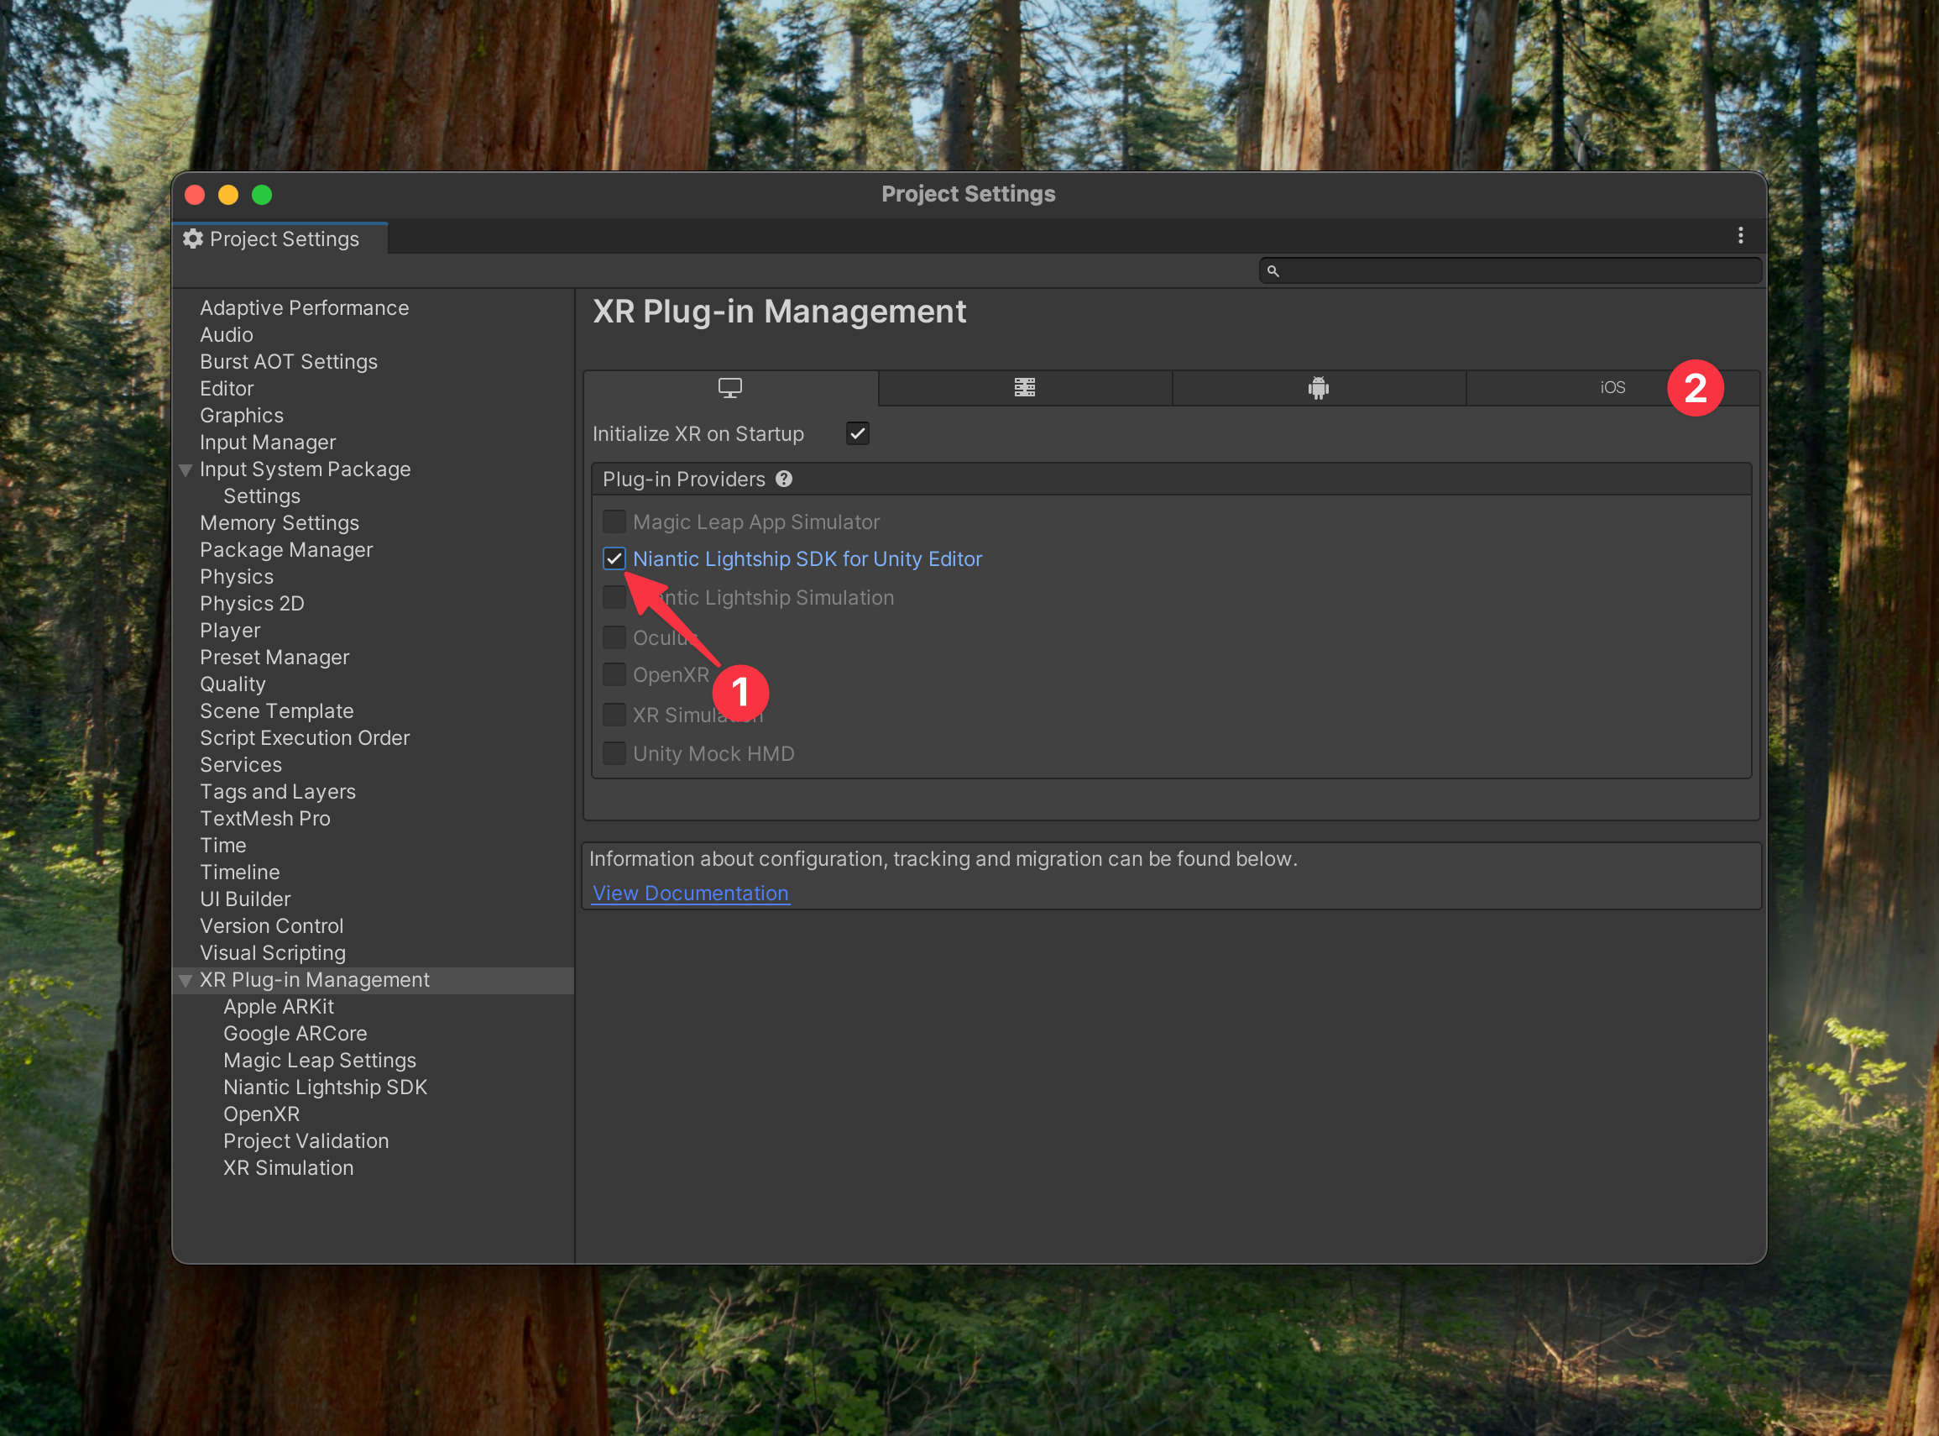The width and height of the screenshot is (1939, 1436).
Task: Click the Plug-in Providers help question icon
Action: pyautogui.click(x=784, y=479)
